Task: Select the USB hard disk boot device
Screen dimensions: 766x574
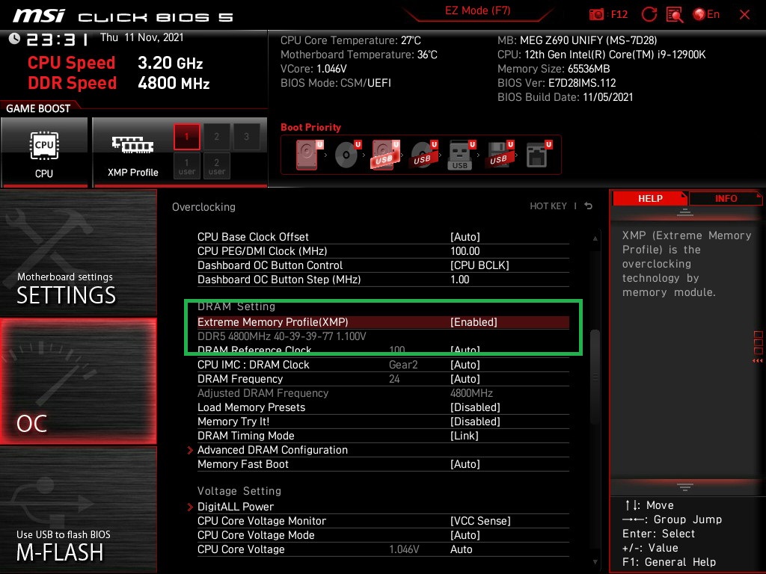Action: pyautogui.click(x=385, y=155)
